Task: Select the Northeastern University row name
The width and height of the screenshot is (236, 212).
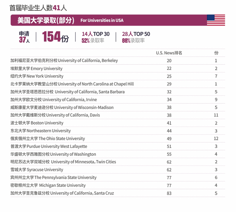Action: (40, 131)
